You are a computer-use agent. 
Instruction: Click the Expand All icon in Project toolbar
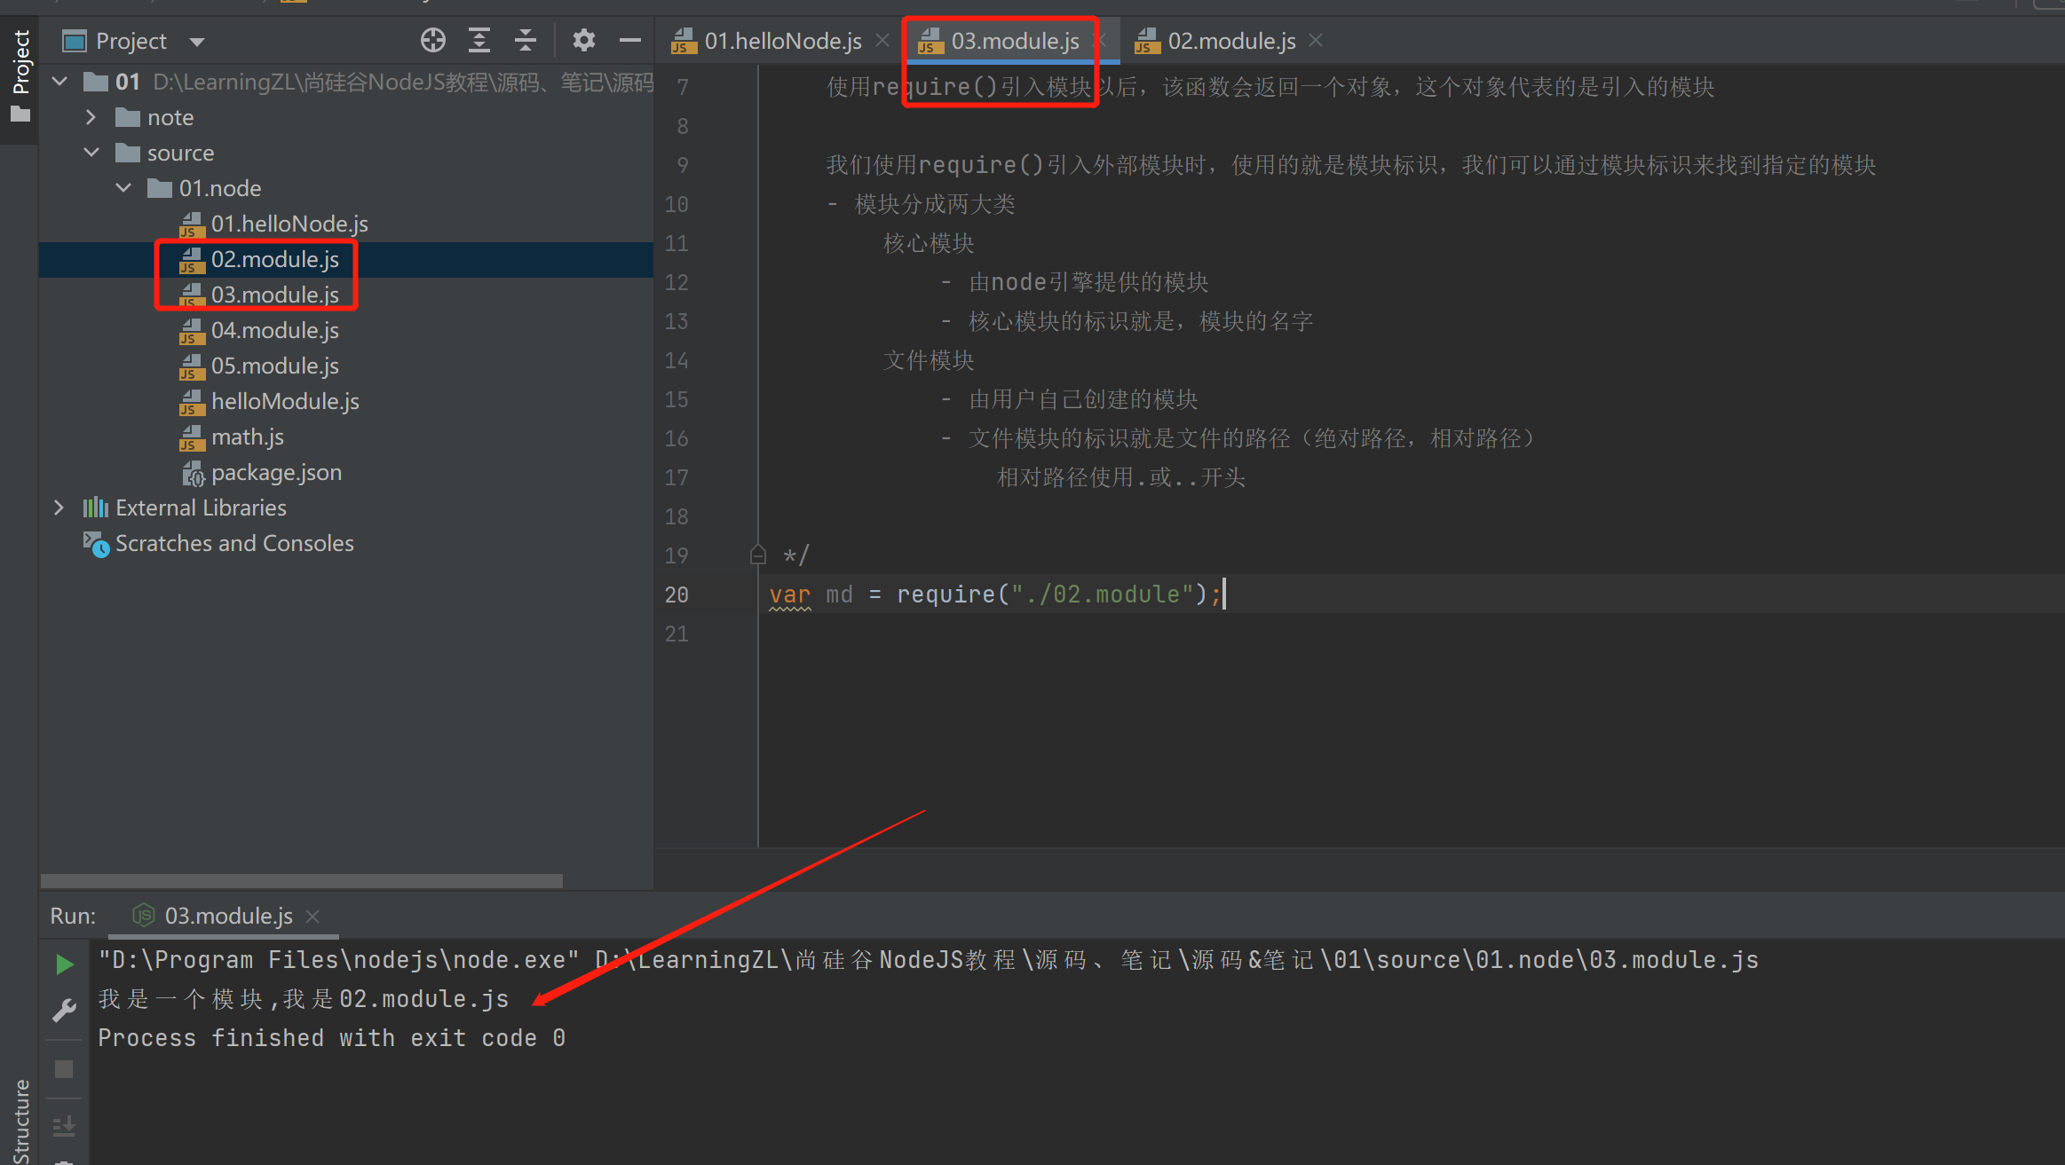point(479,41)
